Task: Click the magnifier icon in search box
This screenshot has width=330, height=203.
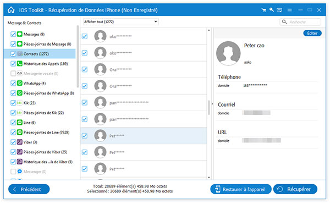Action: tap(284, 21)
